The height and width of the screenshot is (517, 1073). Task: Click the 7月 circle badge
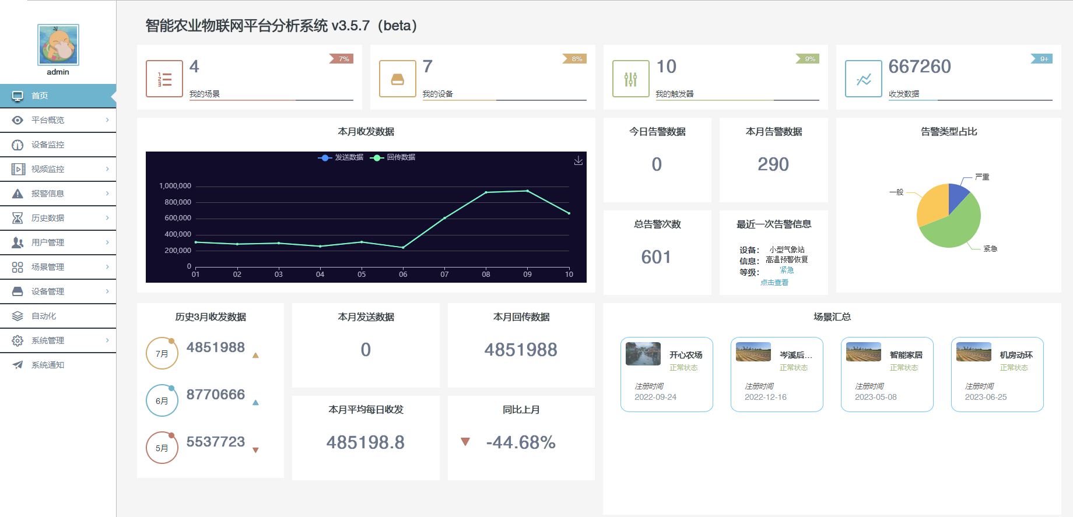[162, 353]
